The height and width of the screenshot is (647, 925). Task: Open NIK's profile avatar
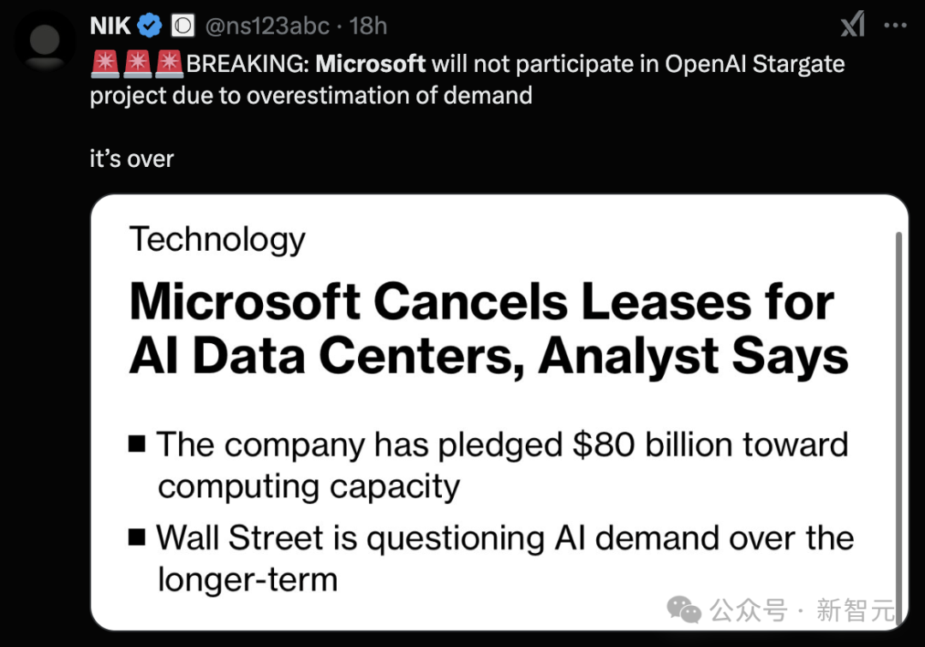[x=45, y=41]
